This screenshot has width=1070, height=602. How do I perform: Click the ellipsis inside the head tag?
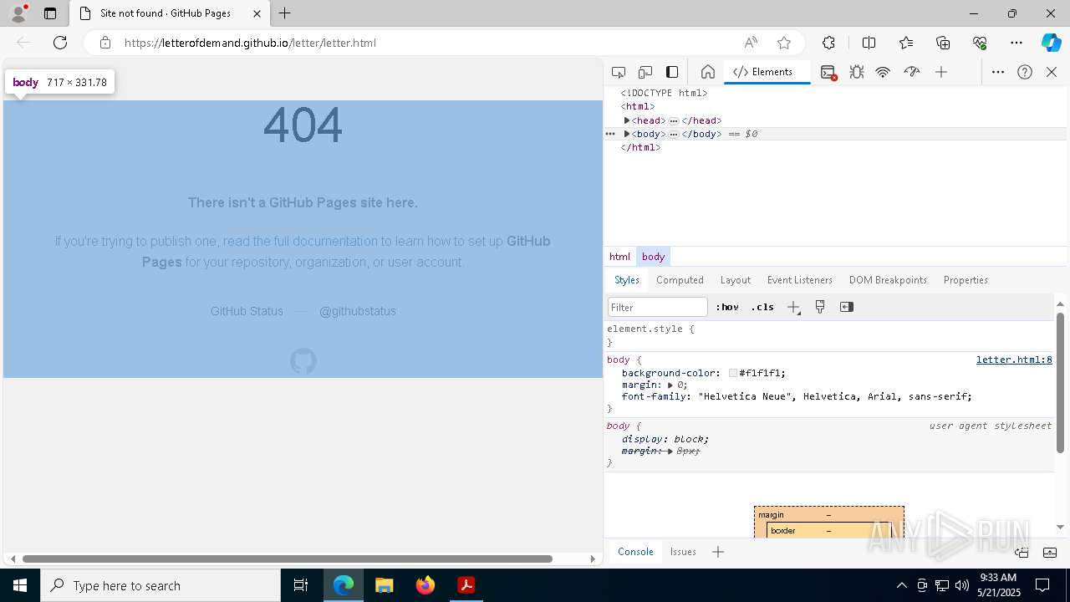coord(674,120)
